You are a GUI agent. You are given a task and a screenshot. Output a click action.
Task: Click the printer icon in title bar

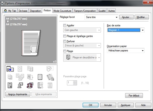[2, 3]
